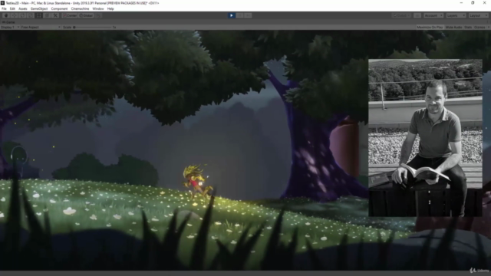This screenshot has height=276, width=491.
Task: Adjust the Game view Scale slider
Action: (92, 28)
